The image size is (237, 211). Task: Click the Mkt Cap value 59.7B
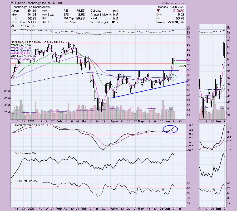(80, 18)
